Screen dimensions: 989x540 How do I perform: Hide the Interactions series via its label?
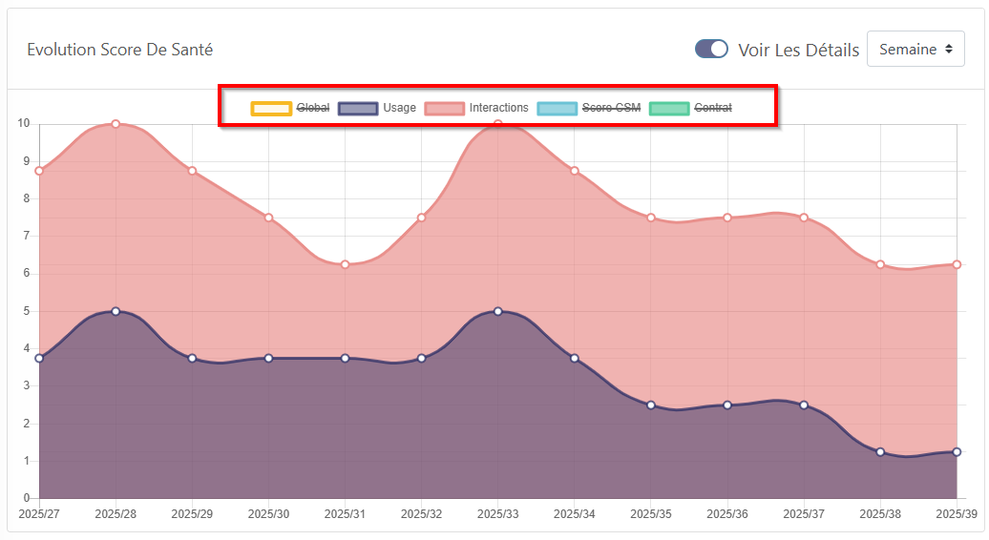coord(498,108)
